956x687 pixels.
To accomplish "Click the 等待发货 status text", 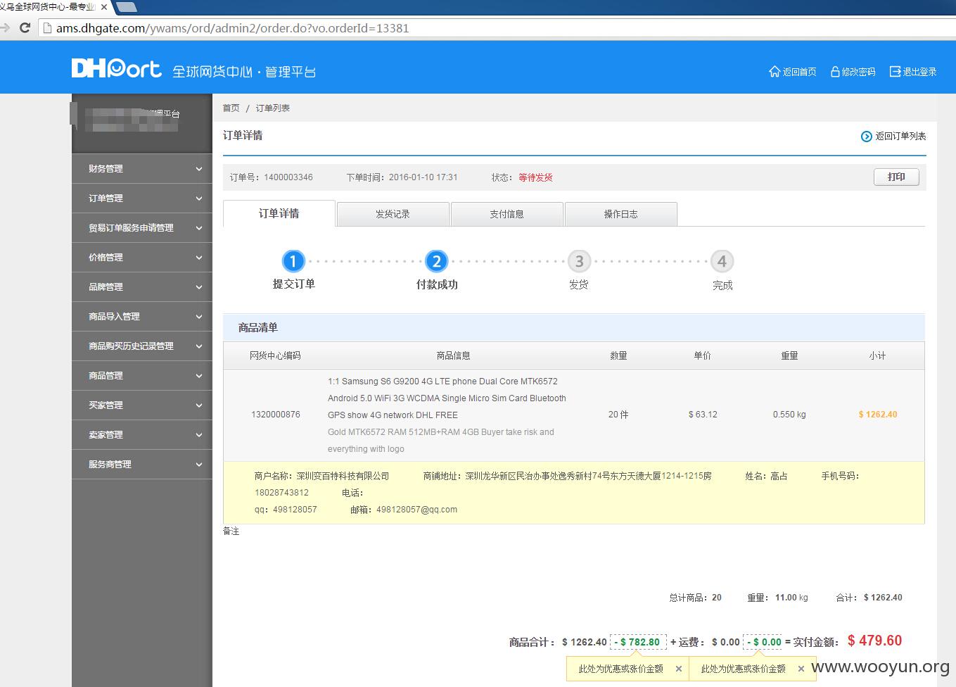I will pyautogui.click(x=535, y=177).
